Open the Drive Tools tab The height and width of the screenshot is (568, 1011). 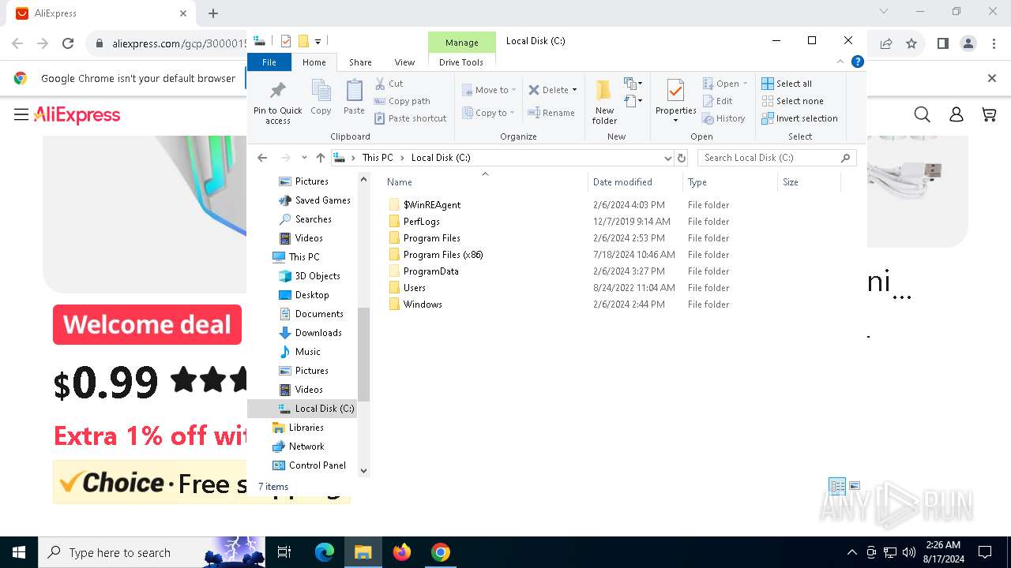tap(461, 62)
